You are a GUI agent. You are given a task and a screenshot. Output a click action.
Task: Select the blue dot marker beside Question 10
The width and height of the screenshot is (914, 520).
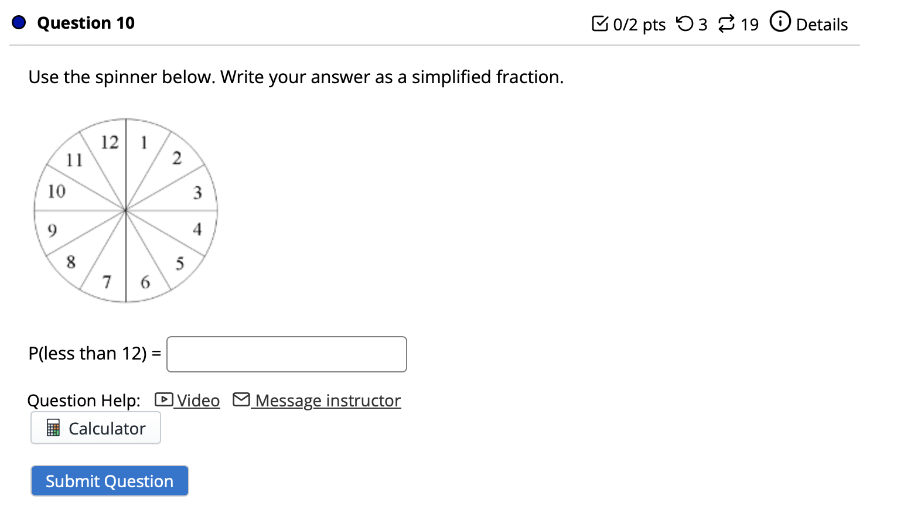(18, 22)
